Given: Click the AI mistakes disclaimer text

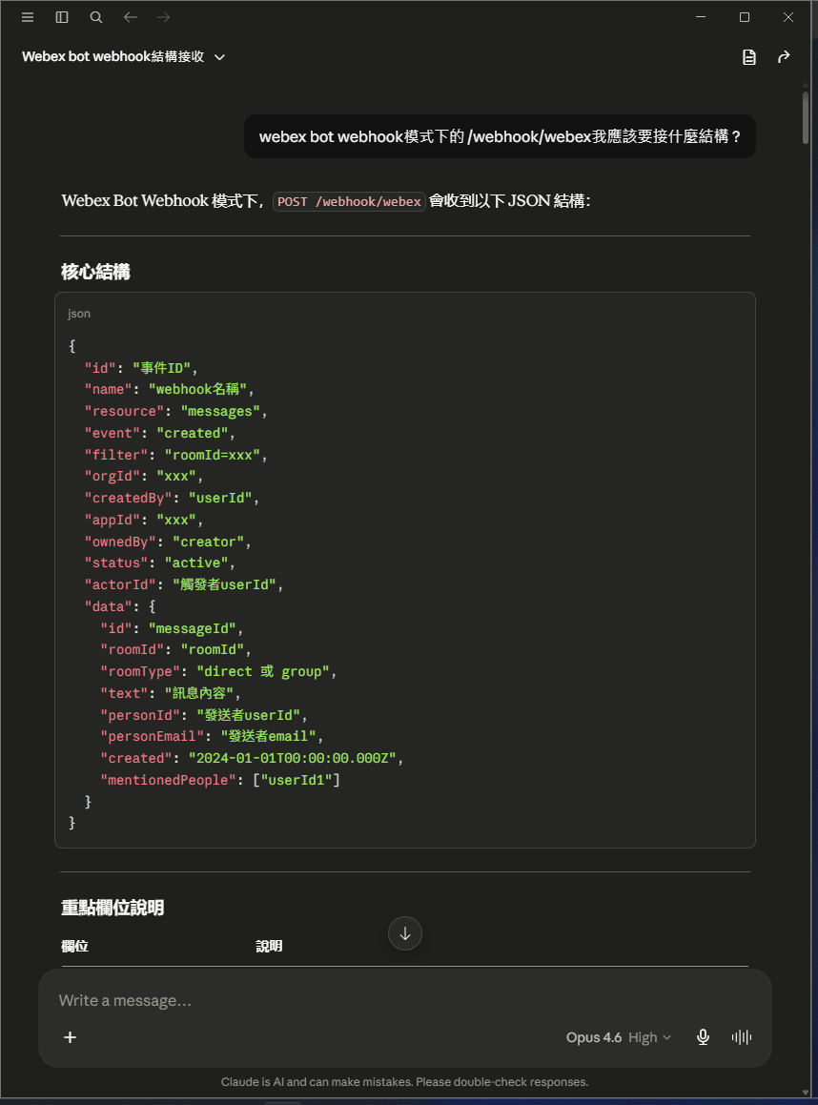Looking at the screenshot, I should [404, 1082].
